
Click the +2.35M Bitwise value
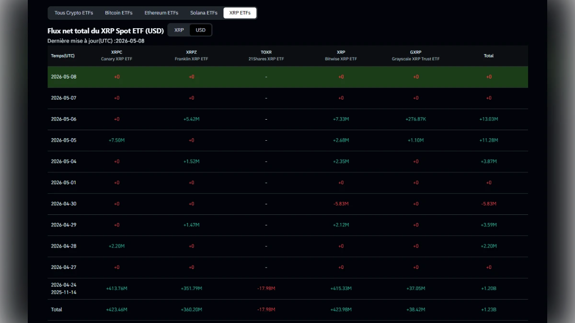[341, 161]
